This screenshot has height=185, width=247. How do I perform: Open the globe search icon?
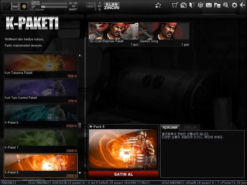point(226,5)
